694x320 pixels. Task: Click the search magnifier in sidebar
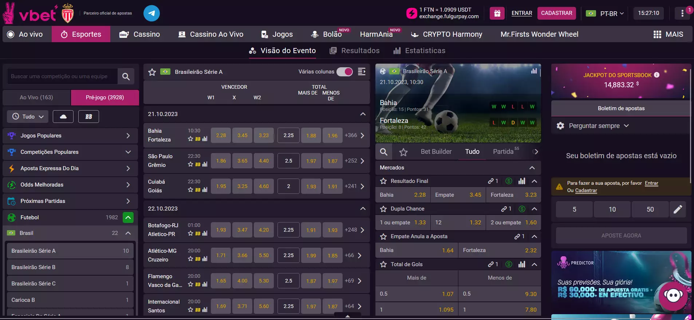coord(126,76)
